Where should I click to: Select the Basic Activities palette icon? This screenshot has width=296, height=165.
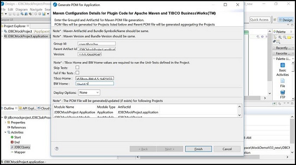point(283,65)
